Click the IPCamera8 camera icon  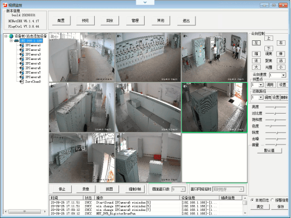click(x=22, y=77)
